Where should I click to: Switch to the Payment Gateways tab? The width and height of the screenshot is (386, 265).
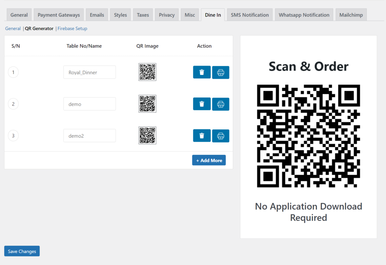(59, 15)
